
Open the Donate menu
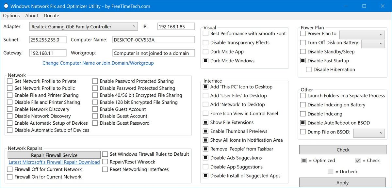[51, 15]
